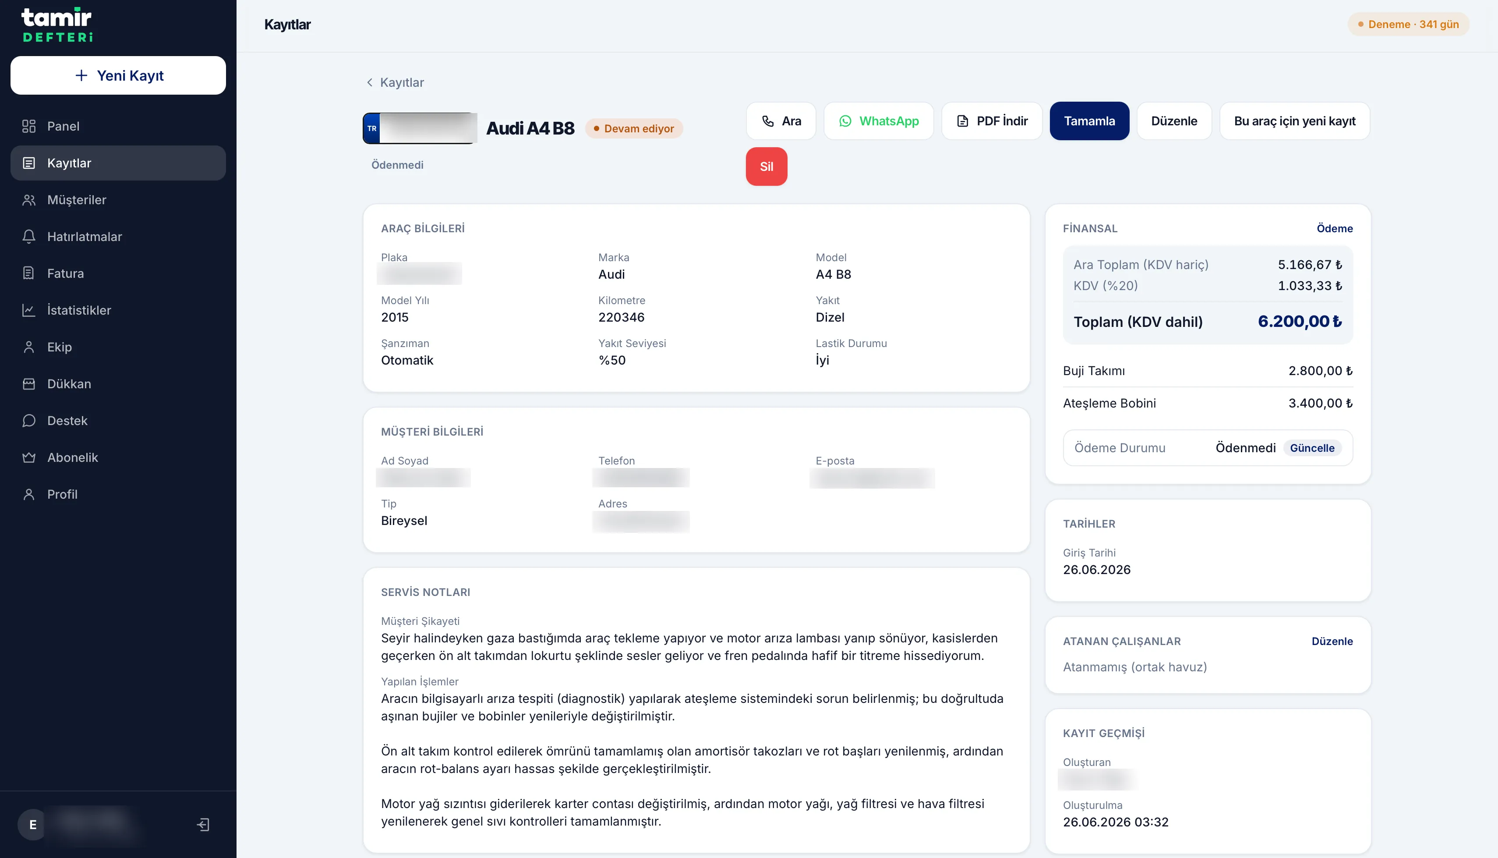The image size is (1498, 858).
Task: Click Atanmamış (ortak havuz) text
Action: pos(1135,667)
